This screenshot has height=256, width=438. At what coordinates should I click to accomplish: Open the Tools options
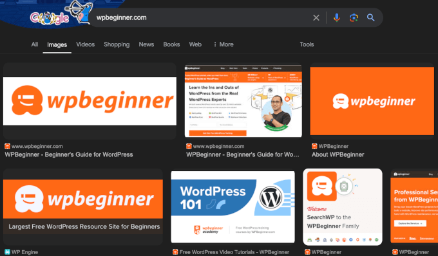[307, 44]
